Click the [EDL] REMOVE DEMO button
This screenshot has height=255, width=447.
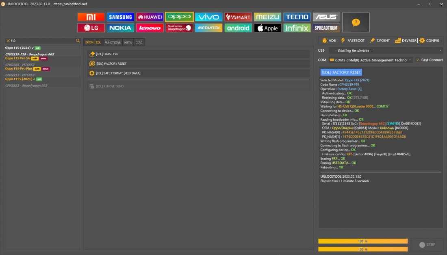point(198,86)
